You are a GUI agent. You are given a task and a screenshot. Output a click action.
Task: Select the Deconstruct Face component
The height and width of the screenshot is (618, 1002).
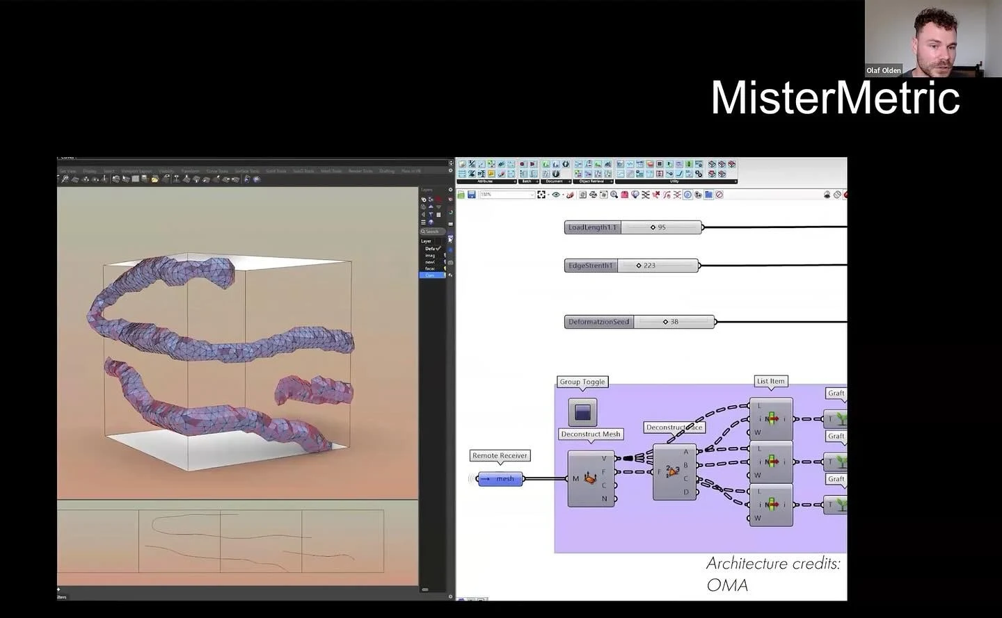(x=674, y=472)
